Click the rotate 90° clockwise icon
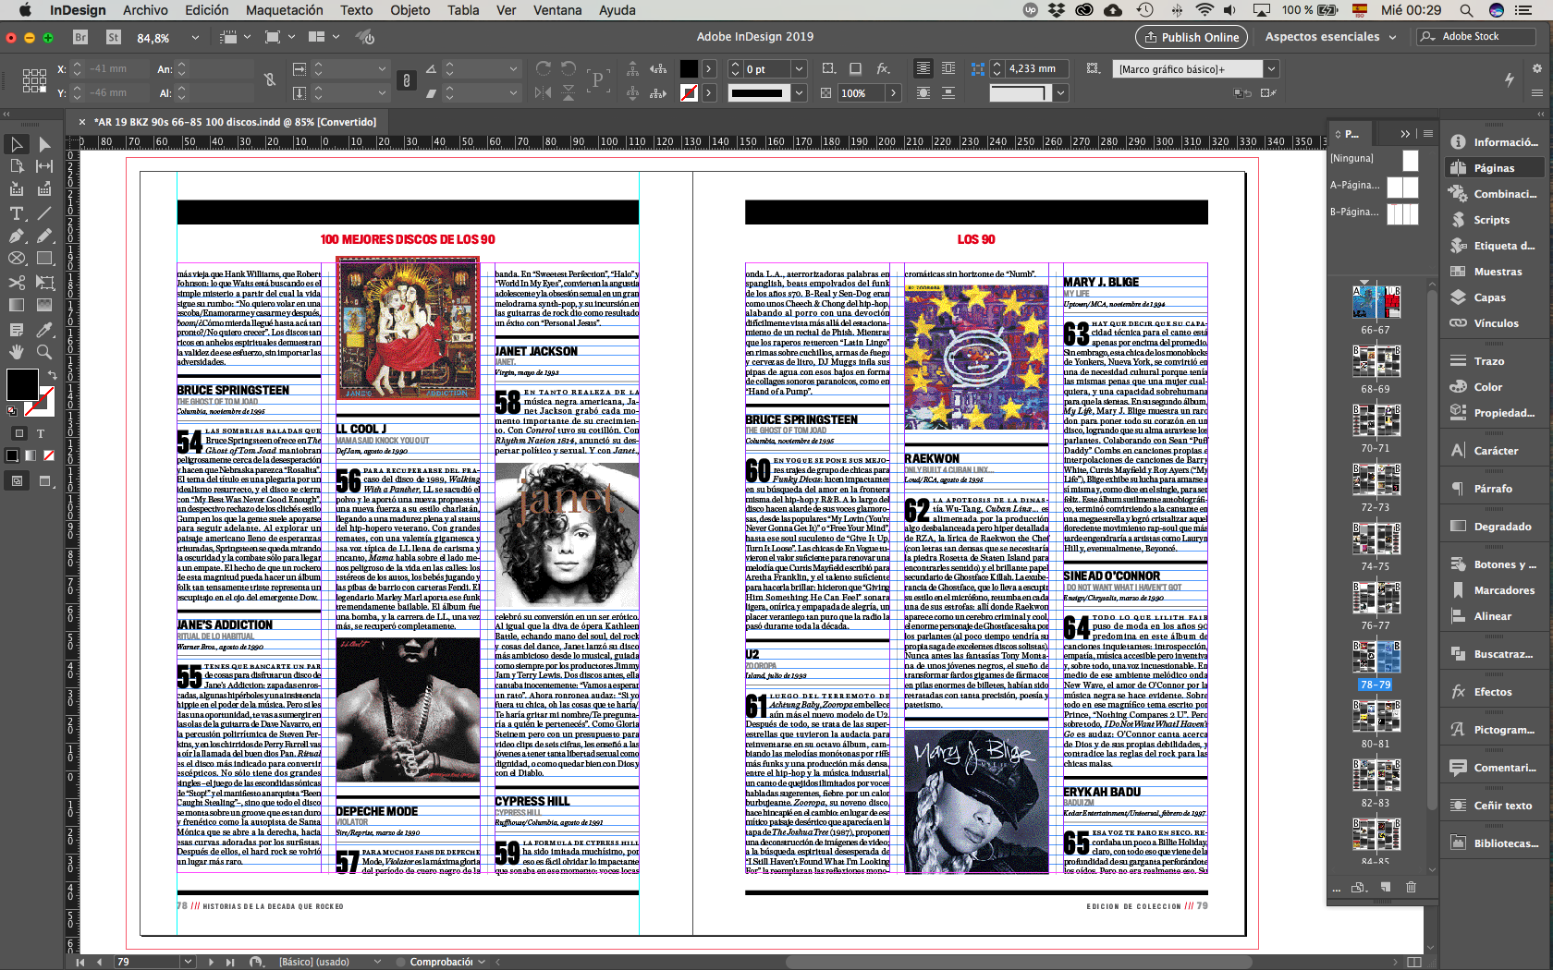This screenshot has height=970, width=1553. coord(544,68)
